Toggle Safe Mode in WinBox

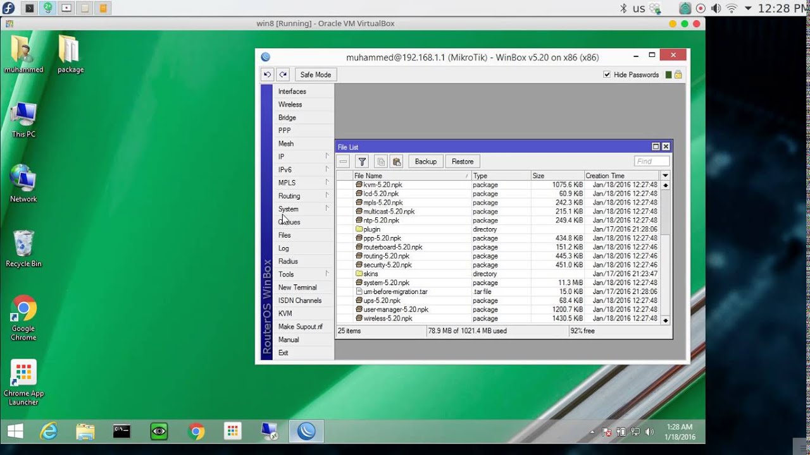315,75
